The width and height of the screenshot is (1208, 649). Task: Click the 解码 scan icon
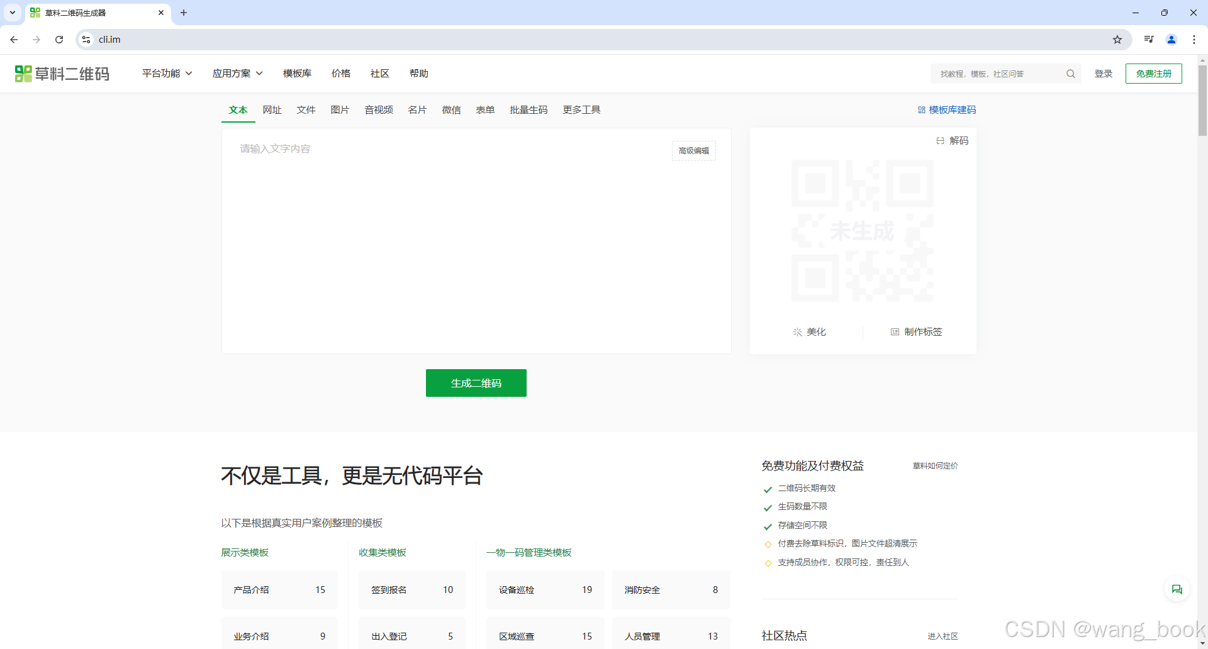(x=940, y=141)
